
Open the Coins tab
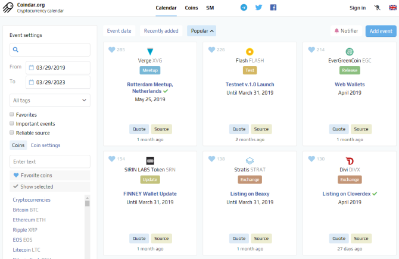click(191, 8)
